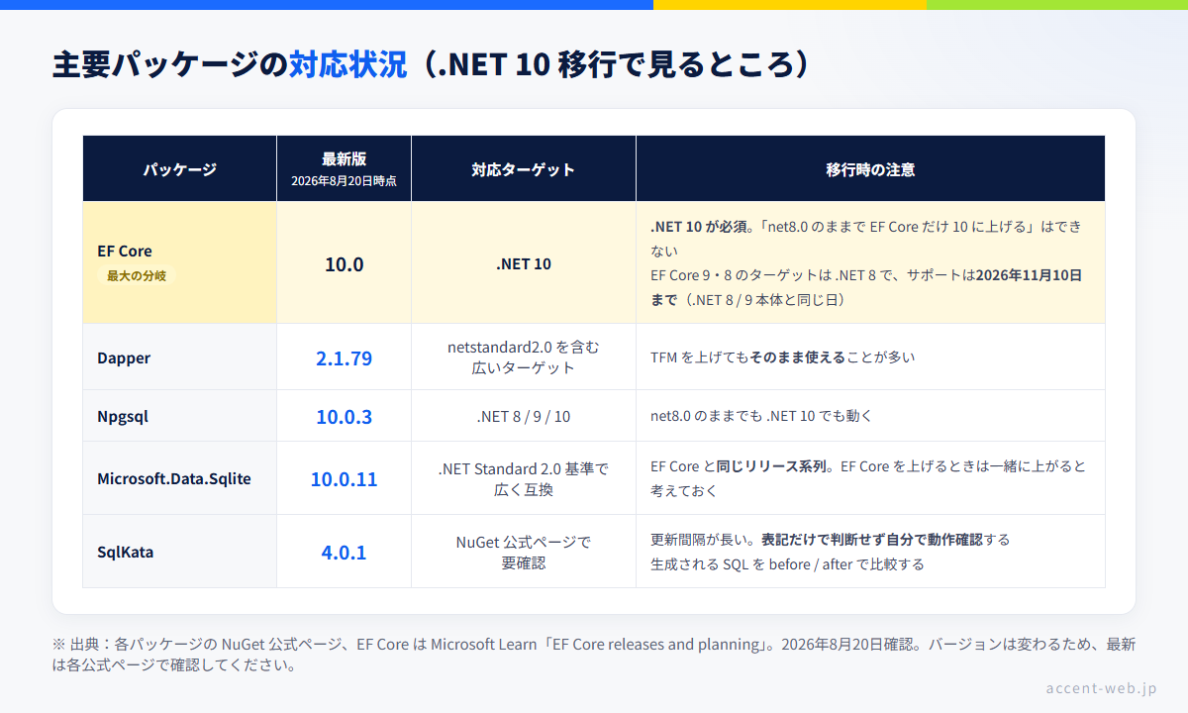Viewport: 1188px width, 713px height.
Task: Click version 10.0.3 for Npgsql
Action: 344,417
